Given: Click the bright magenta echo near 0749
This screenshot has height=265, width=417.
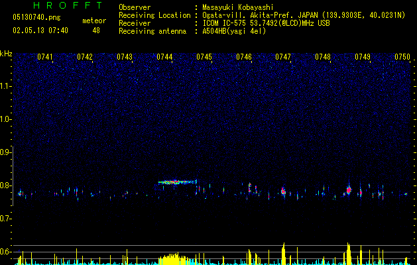Looking at the screenshot, I should click(349, 190).
